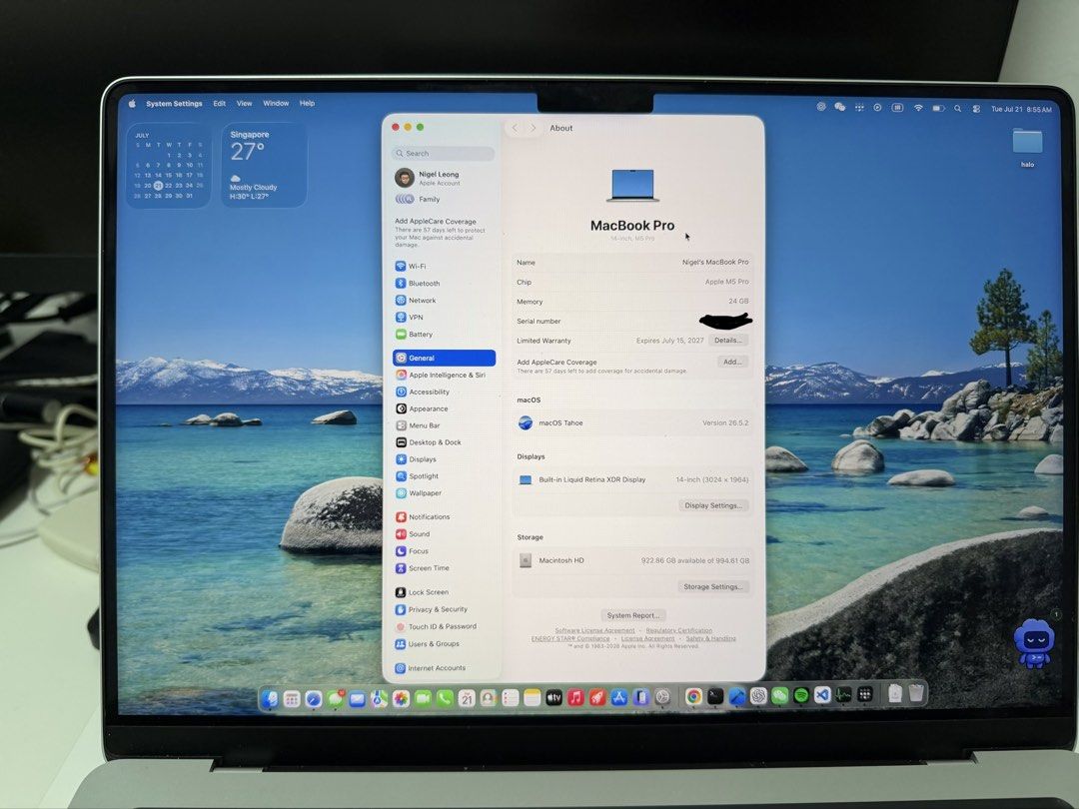The width and height of the screenshot is (1079, 809).
Task: Select Displays in the sidebar
Action: pos(417,459)
